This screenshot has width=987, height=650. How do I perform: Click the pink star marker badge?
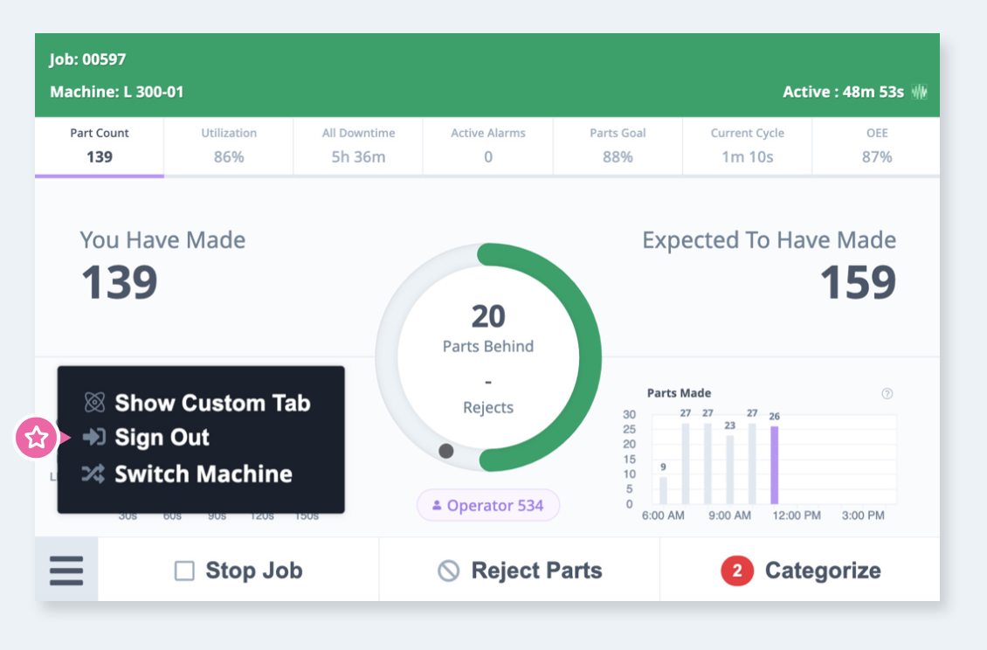[37, 438]
